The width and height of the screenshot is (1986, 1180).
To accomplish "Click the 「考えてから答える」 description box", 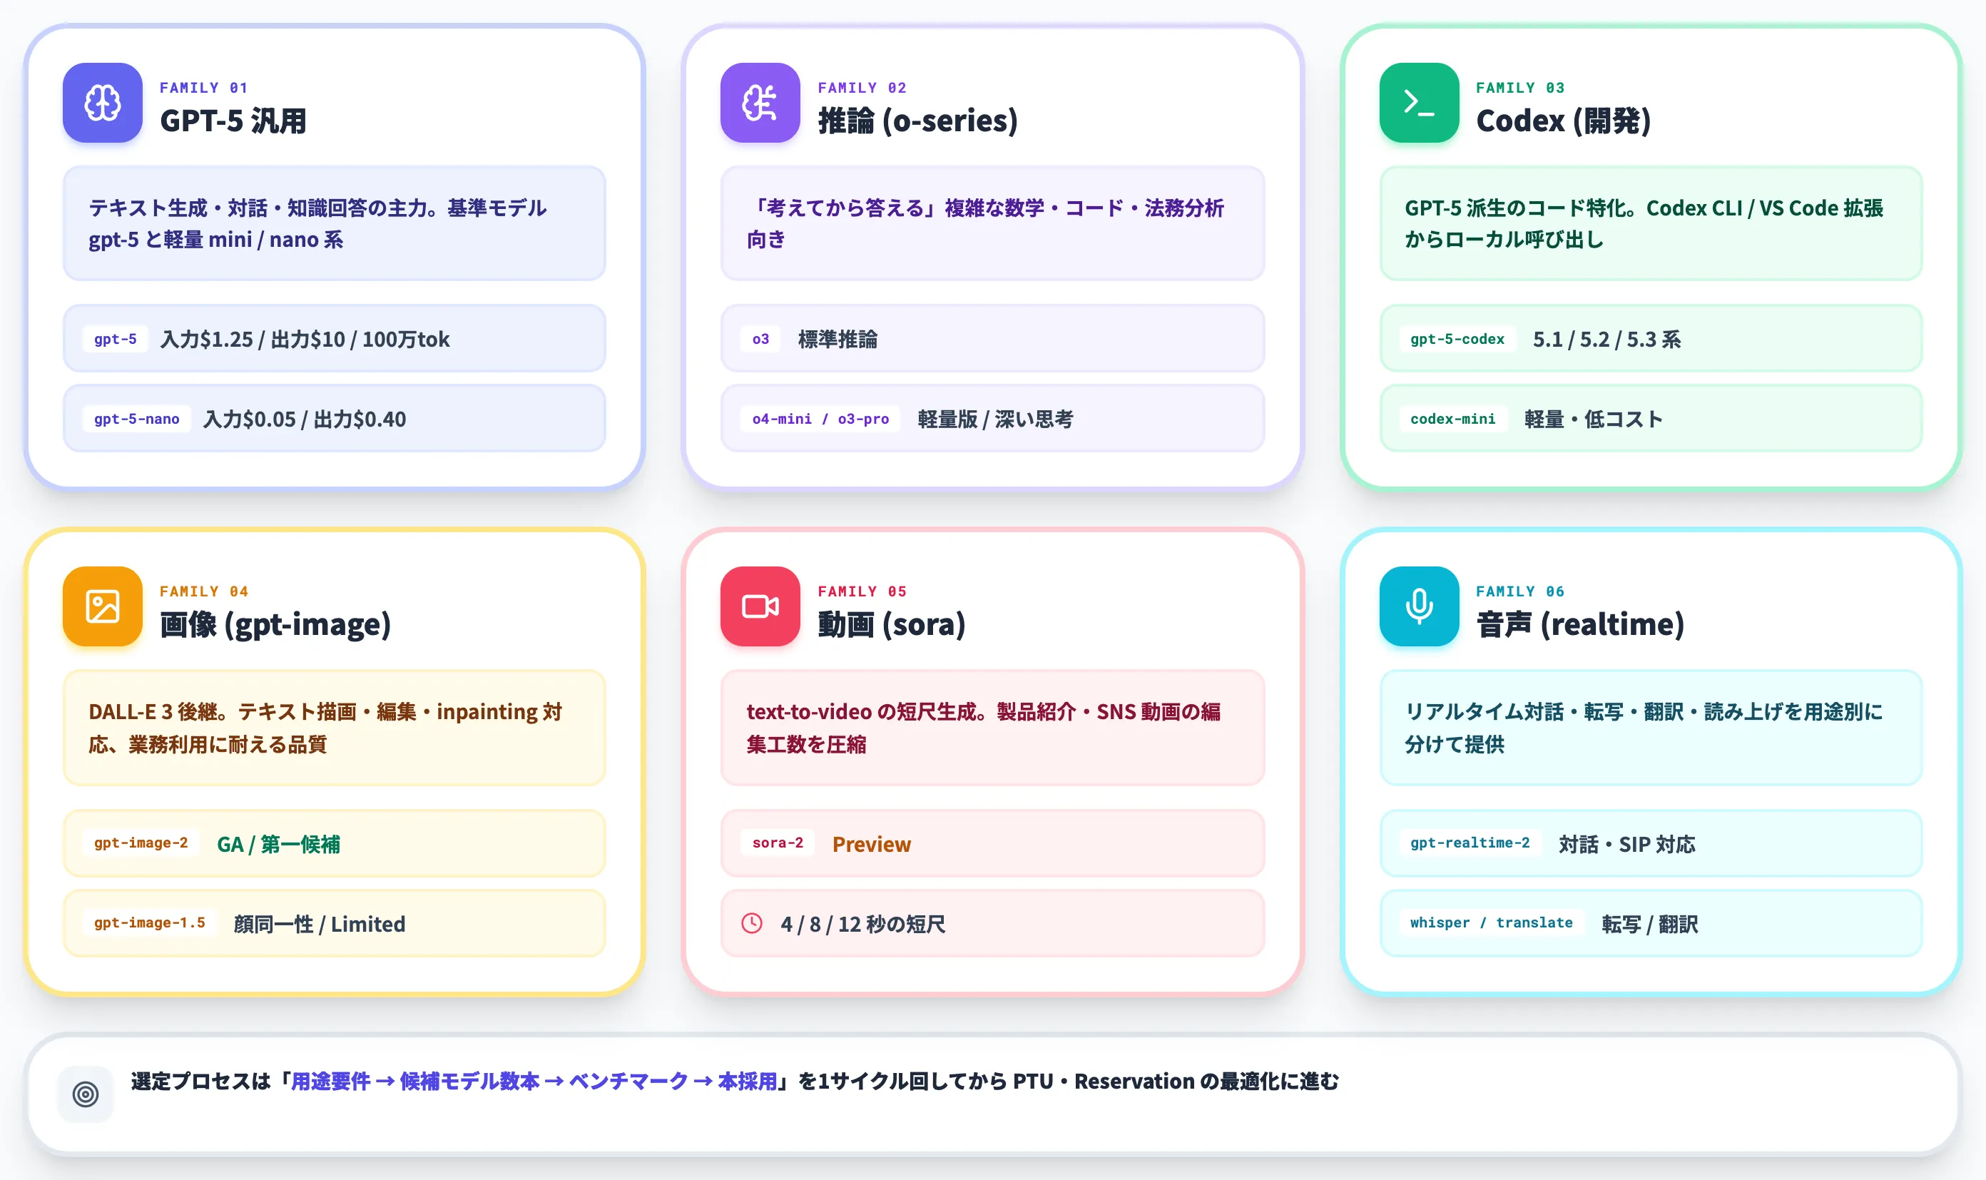I will [x=992, y=223].
